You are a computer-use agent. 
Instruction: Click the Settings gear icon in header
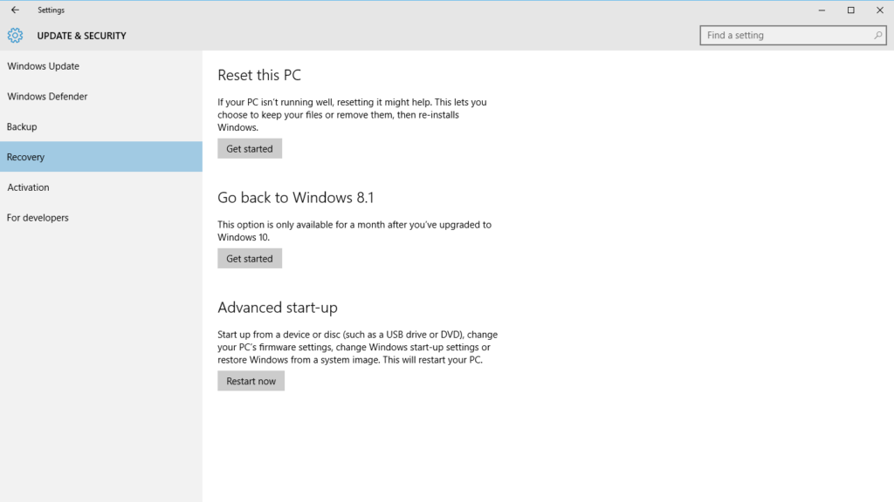click(15, 35)
